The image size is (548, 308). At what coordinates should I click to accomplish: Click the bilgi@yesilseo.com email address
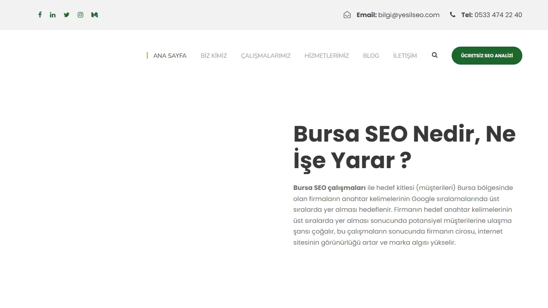408,15
